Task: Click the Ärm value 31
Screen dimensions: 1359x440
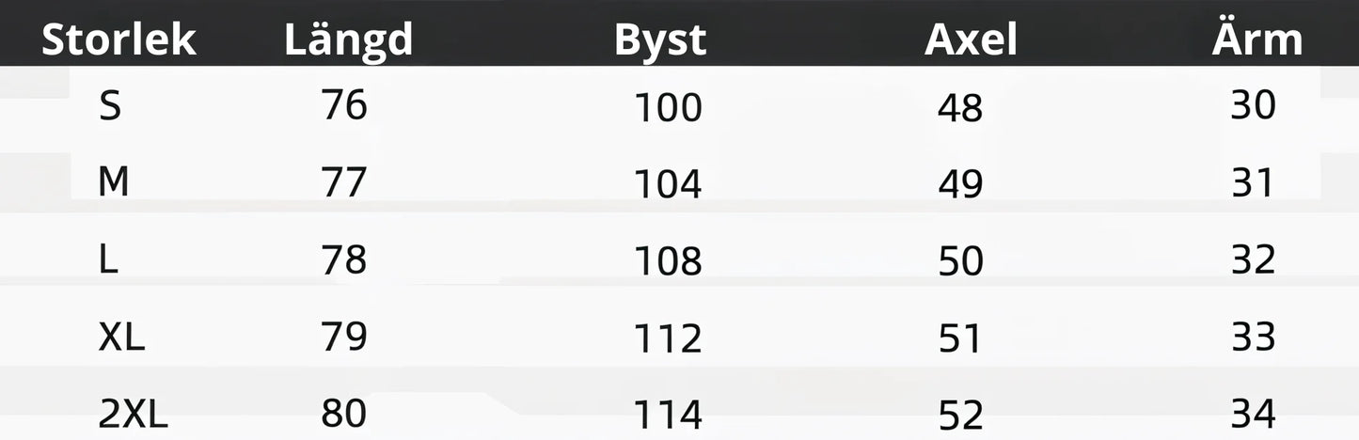Action: pos(1253,182)
